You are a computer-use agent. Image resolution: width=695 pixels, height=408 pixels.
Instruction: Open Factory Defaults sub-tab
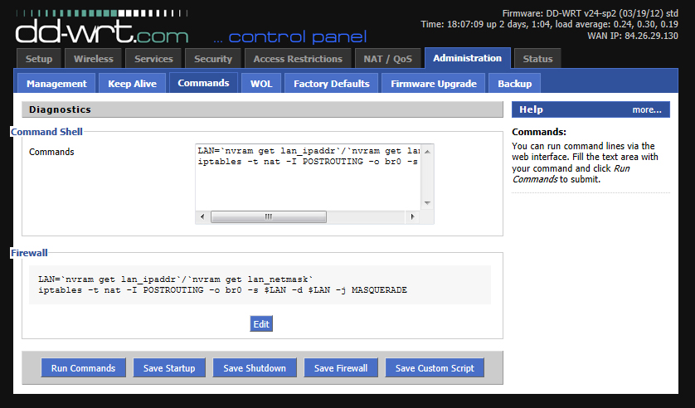coord(332,84)
